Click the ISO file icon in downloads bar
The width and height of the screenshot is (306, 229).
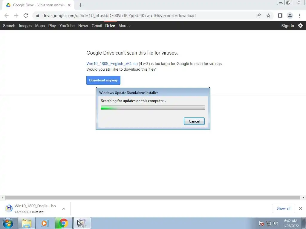[x=9, y=208]
